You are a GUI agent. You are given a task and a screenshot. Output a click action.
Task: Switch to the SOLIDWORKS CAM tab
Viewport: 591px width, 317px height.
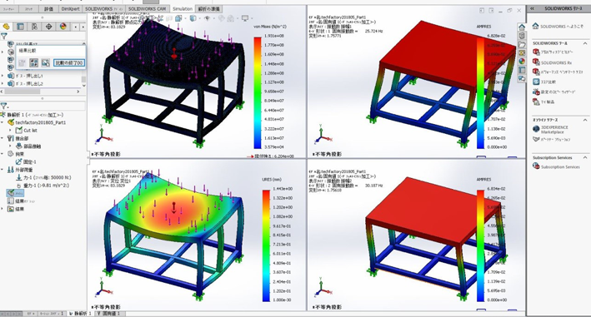[x=147, y=8]
